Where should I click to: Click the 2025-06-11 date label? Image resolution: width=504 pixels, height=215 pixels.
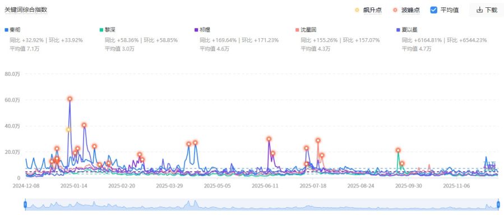(265, 186)
